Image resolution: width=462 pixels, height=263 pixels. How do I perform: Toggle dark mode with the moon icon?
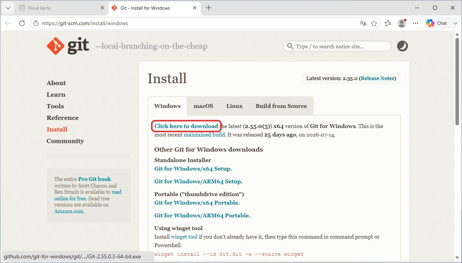pos(402,46)
